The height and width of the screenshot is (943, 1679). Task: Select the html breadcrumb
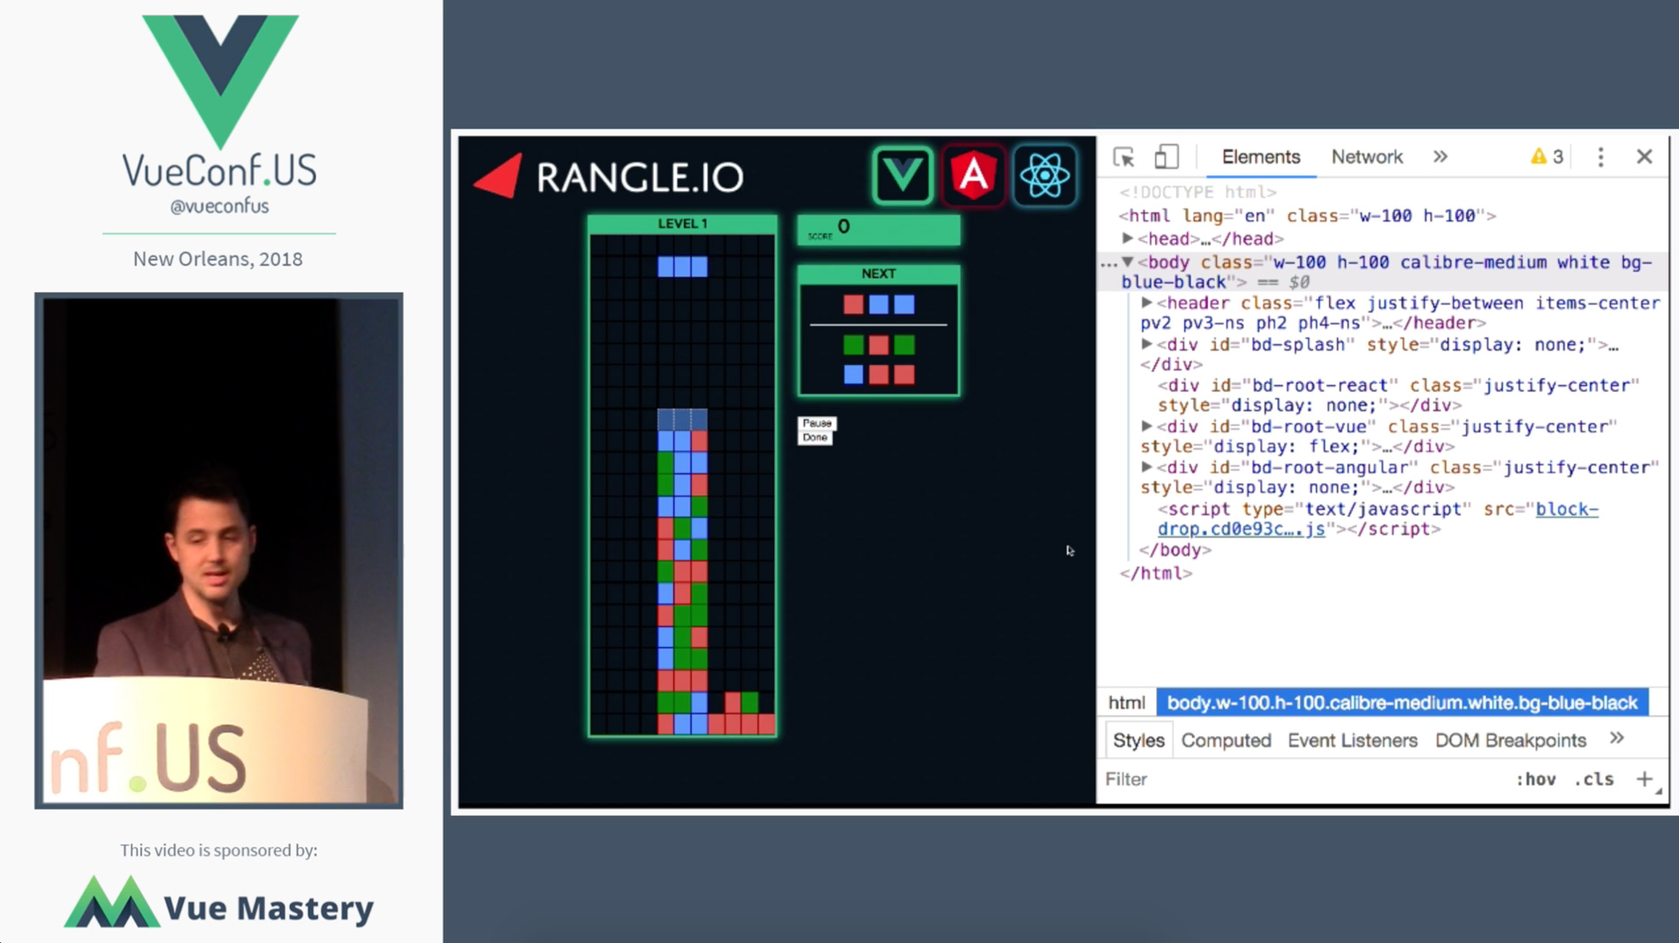tap(1127, 703)
